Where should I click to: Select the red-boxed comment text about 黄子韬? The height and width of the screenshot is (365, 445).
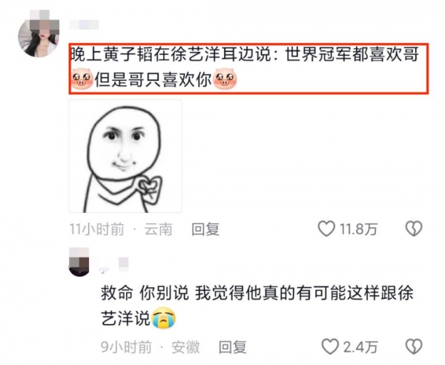tap(248, 68)
